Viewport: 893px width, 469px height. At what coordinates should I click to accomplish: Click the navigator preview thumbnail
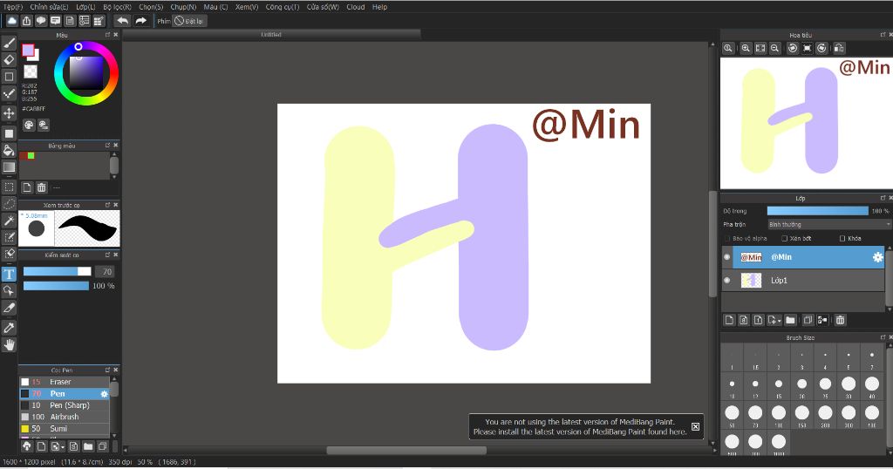[x=805, y=123]
